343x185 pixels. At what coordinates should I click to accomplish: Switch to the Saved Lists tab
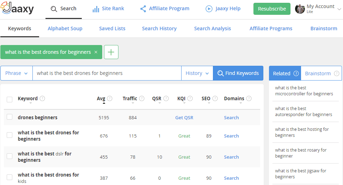[x=112, y=28]
